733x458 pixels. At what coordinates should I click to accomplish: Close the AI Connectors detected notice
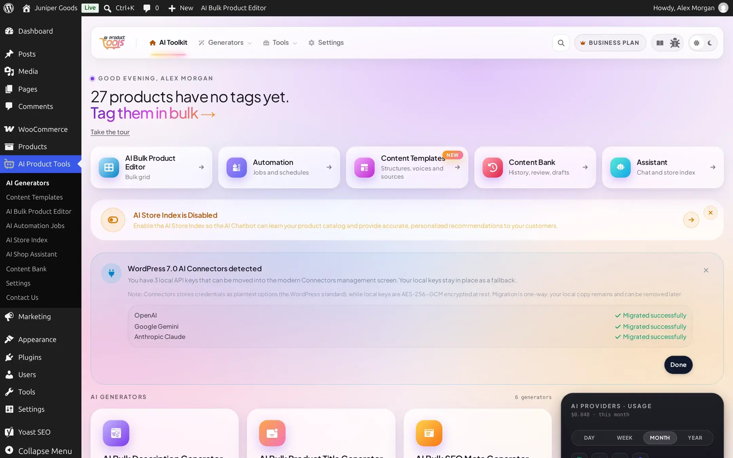pyautogui.click(x=706, y=270)
